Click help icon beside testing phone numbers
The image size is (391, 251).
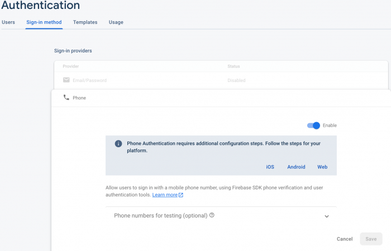212,215
